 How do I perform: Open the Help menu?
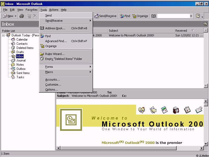tap(63, 10)
